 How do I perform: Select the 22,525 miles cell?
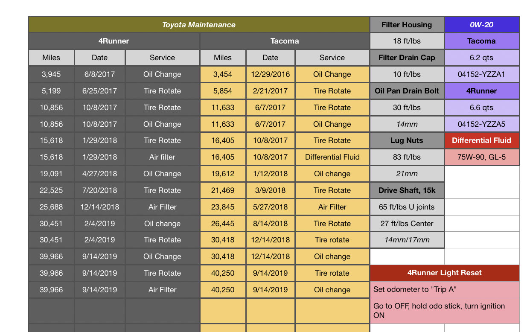(x=51, y=190)
